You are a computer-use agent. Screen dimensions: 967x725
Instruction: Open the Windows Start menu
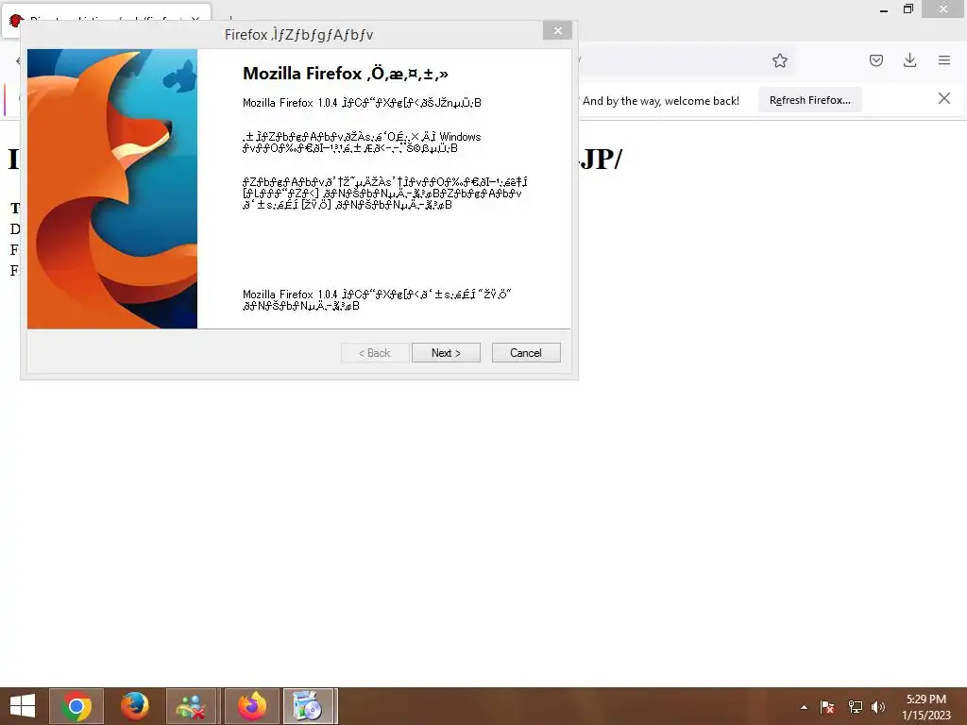pos(23,706)
